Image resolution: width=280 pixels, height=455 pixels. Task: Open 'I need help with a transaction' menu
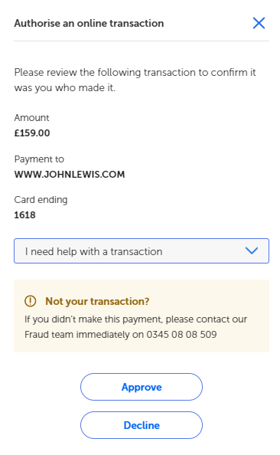(x=142, y=251)
